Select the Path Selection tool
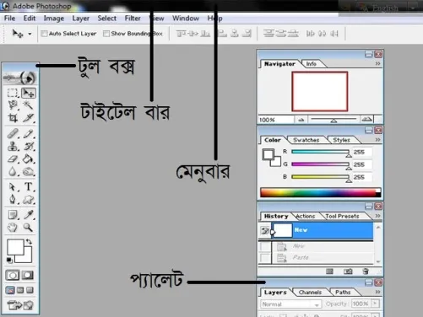Screen dimensions: 423x317 [13, 187]
